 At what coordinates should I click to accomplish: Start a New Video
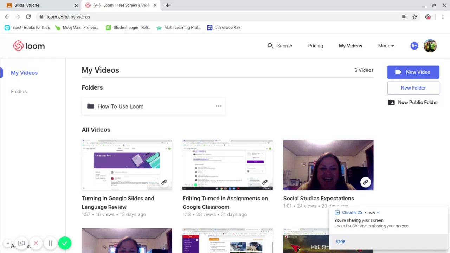413,72
